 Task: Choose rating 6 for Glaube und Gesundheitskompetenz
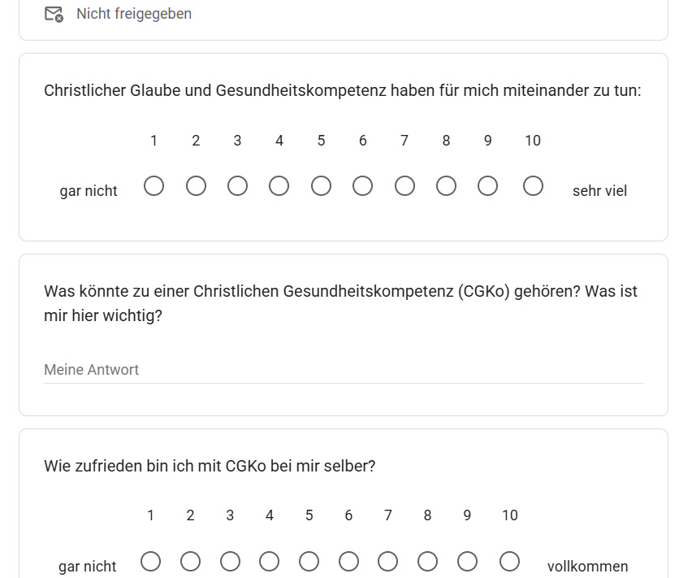(362, 186)
